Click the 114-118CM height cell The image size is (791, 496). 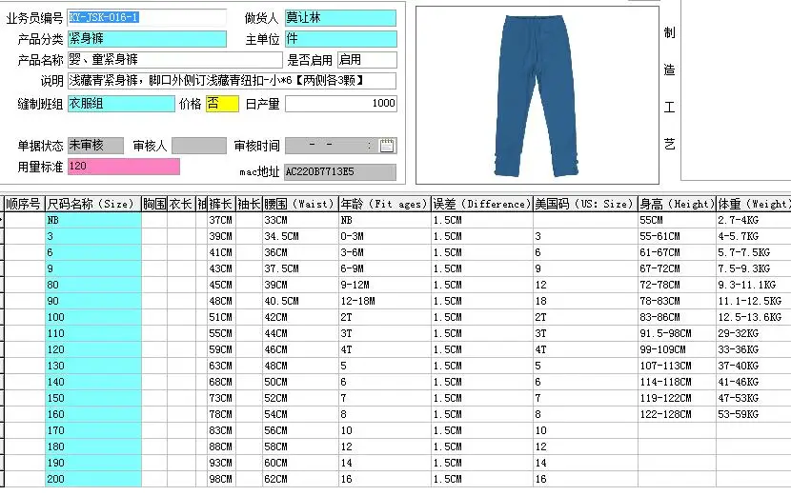pyautogui.click(x=677, y=382)
